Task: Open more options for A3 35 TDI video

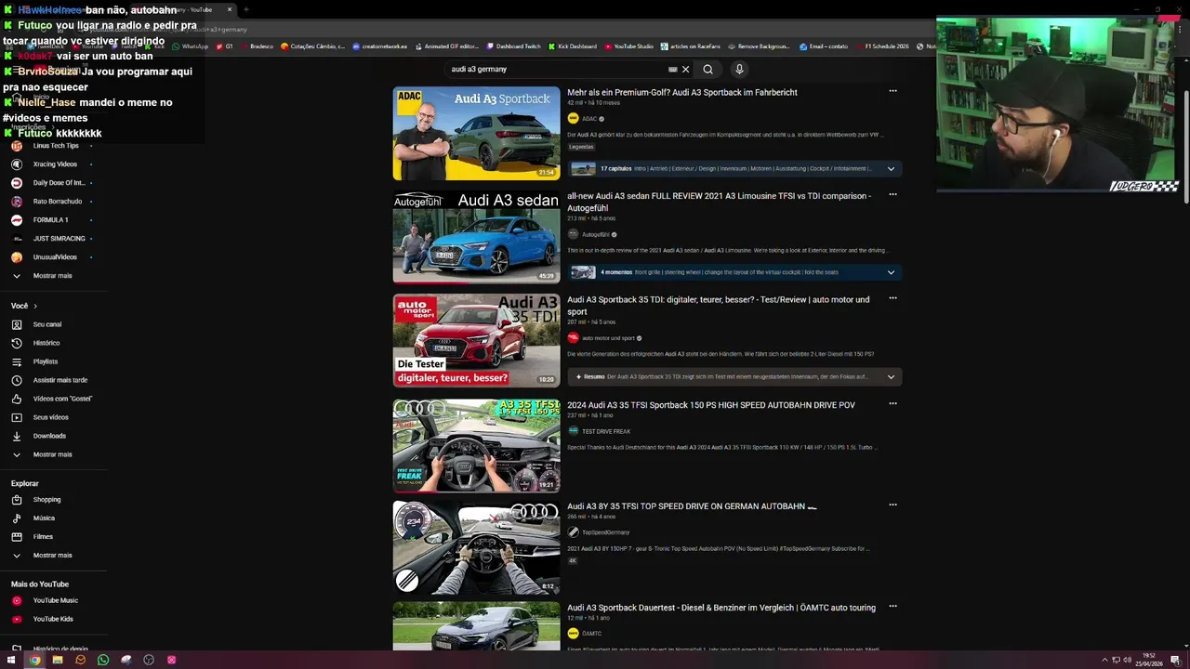Action: pos(892,298)
